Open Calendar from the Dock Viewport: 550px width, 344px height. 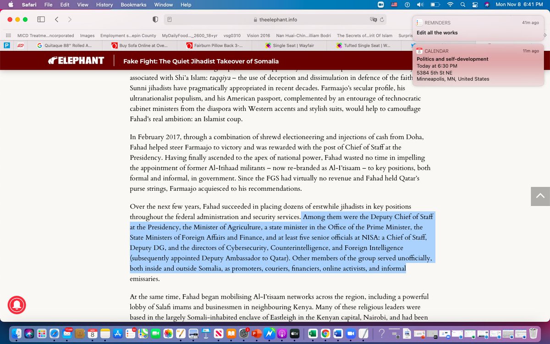(93, 333)
